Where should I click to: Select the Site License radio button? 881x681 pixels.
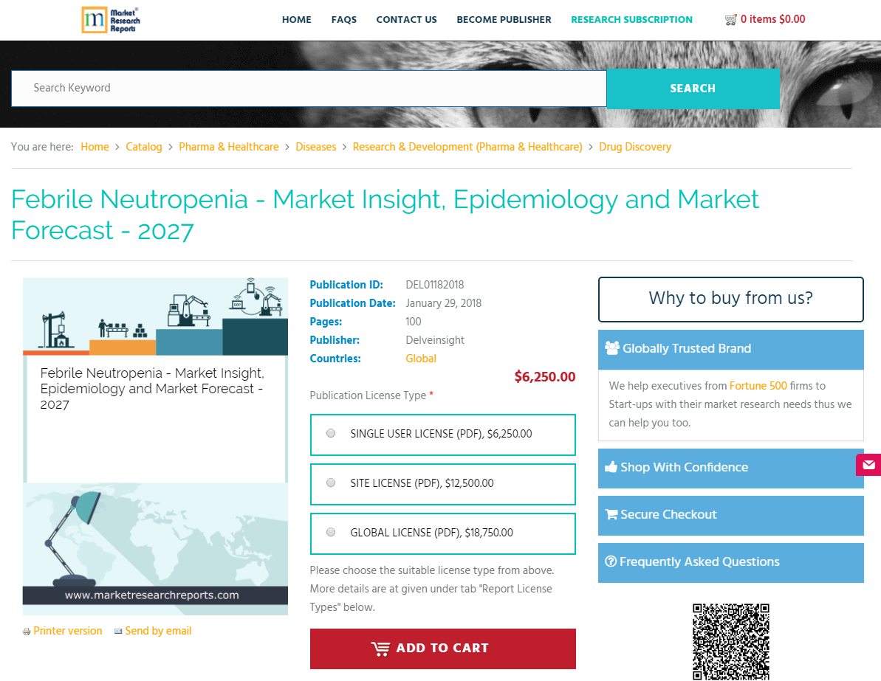tap(331, 483)
